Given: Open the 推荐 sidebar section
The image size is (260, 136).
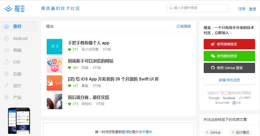Looking at the screenshot, I should [x=19, y=26].
